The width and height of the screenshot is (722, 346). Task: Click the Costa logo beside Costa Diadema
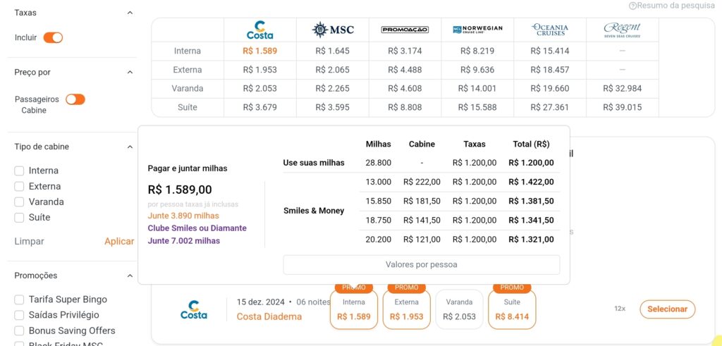(194, 310)
